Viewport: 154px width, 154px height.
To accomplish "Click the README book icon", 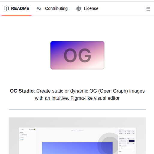I will [6, 9].
